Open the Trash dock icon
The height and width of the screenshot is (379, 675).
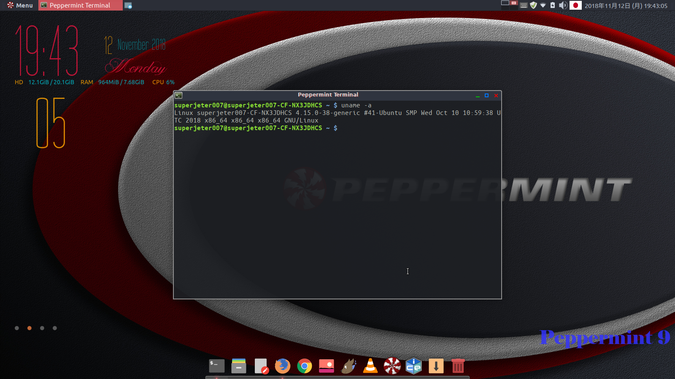[458, 366]
